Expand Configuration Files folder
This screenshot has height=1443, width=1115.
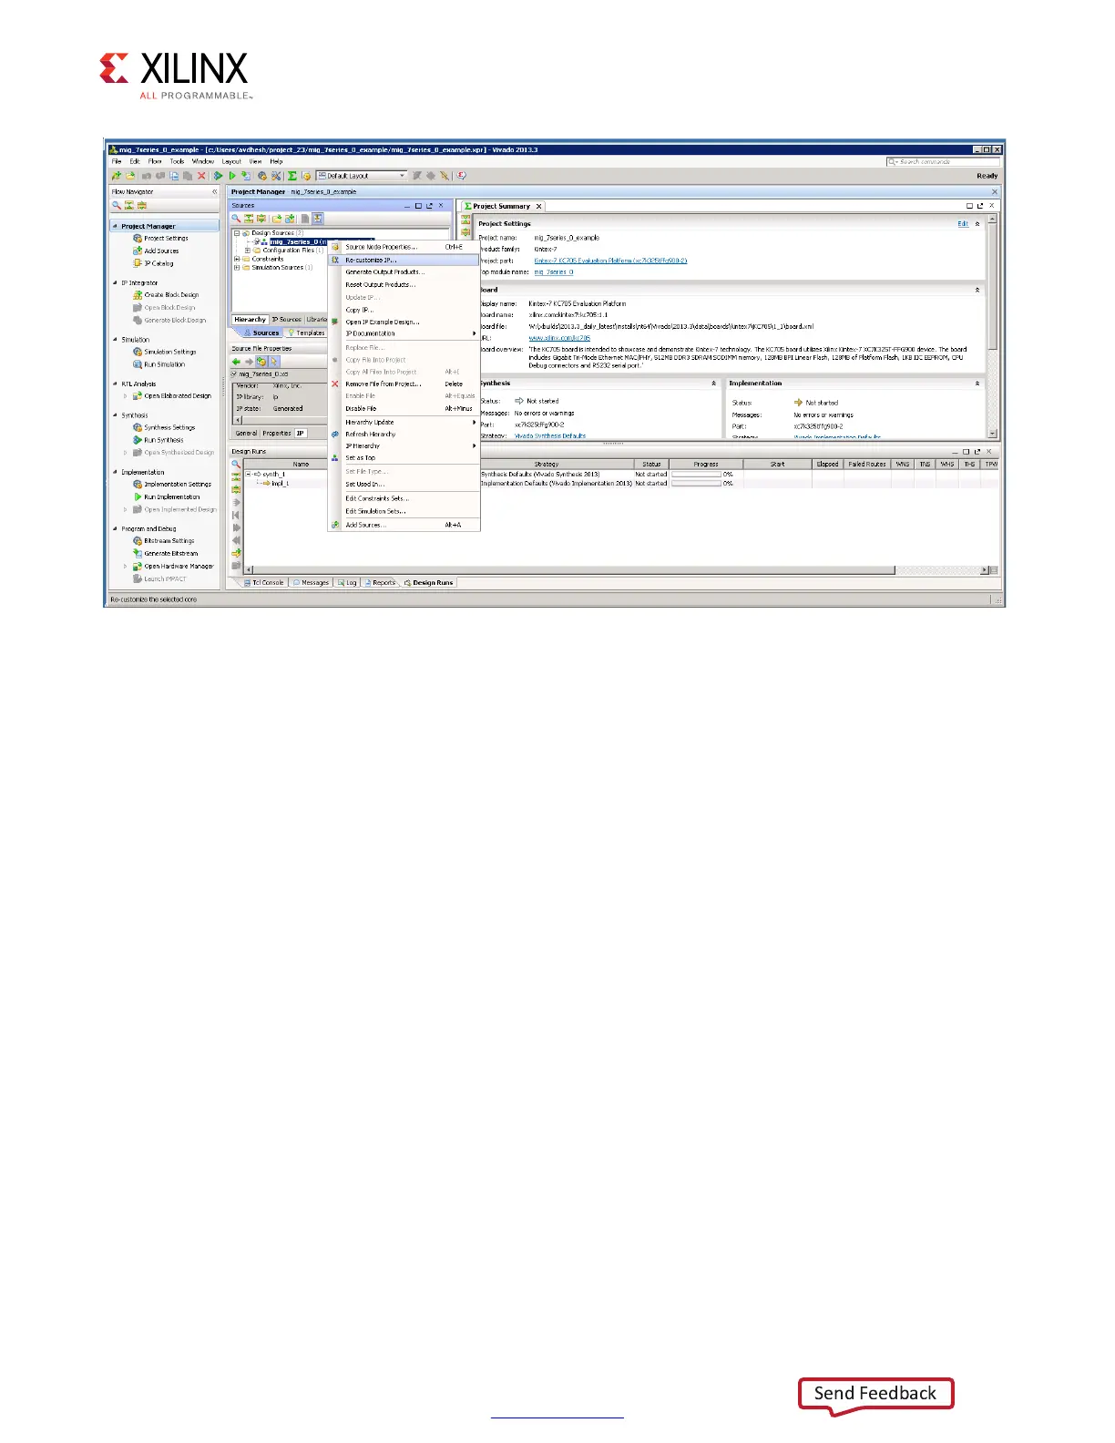[x=248, y=251]
